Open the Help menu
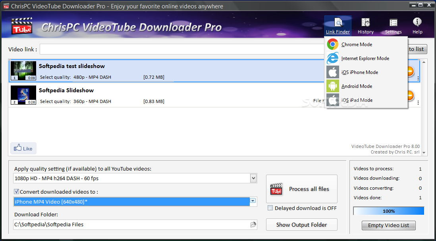This screenshot has height=241, width=436. (417, 26)
